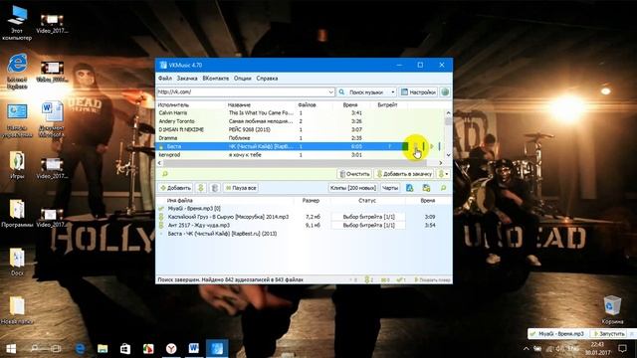Open Чарты button
Image resolution: width=637 pixels, height=358 pixels.
(x=390, y=188)
